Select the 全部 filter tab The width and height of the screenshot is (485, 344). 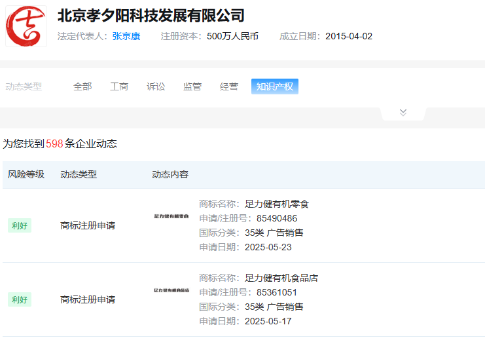pos(82,86)
